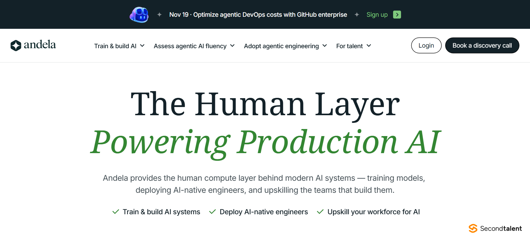
Task: Click the robot mascot icon in banner
Action: coord(139,14)
